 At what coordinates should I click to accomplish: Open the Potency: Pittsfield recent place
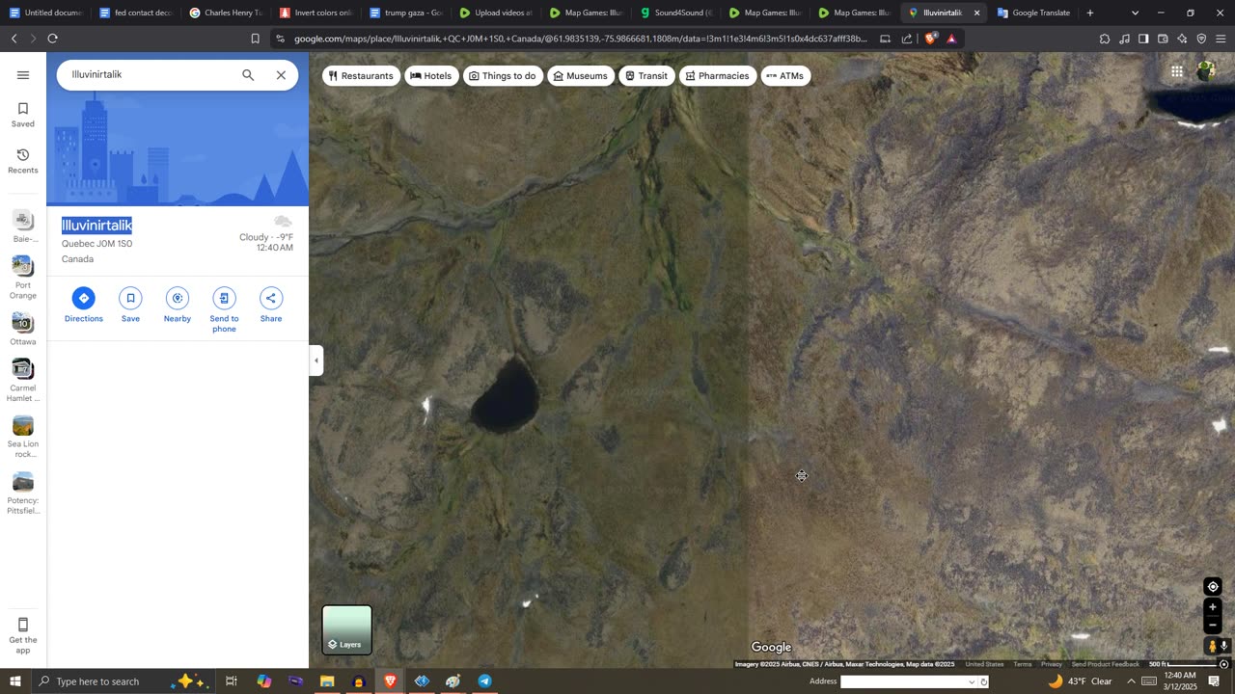(23, 494)
